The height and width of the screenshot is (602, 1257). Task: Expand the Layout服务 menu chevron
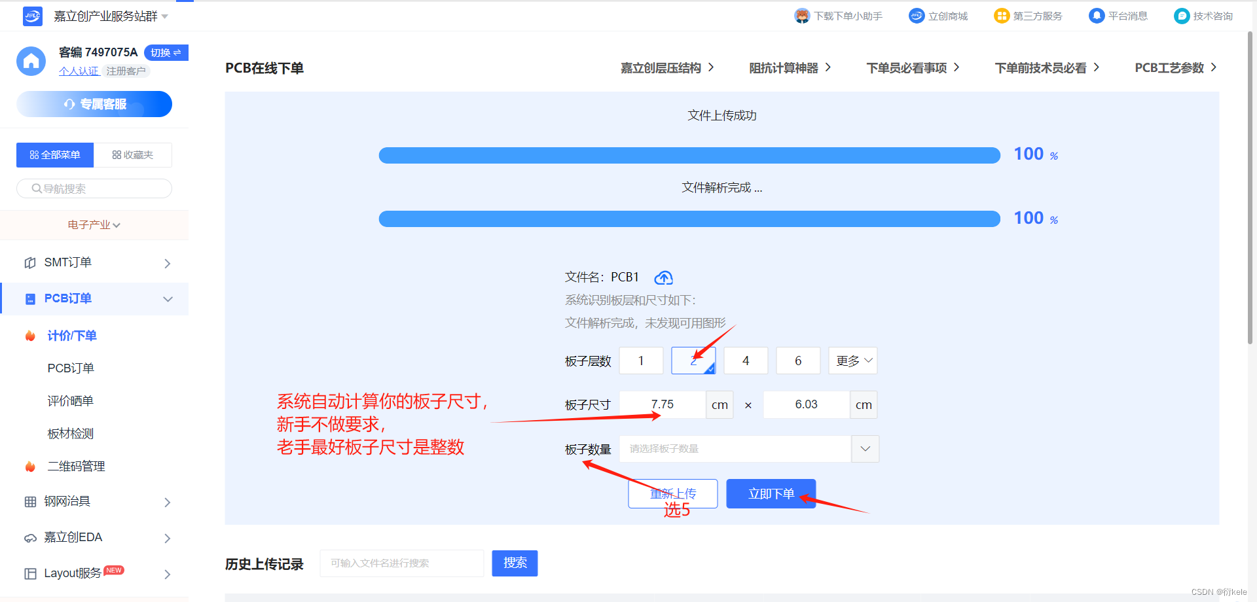tap(168, 574)
